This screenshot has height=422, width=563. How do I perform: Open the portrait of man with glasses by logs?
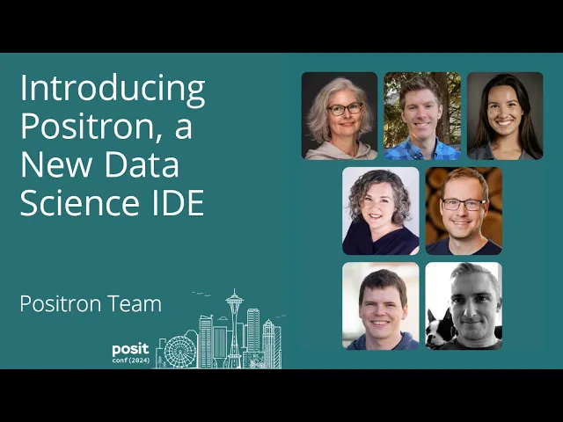pos(464,211)
